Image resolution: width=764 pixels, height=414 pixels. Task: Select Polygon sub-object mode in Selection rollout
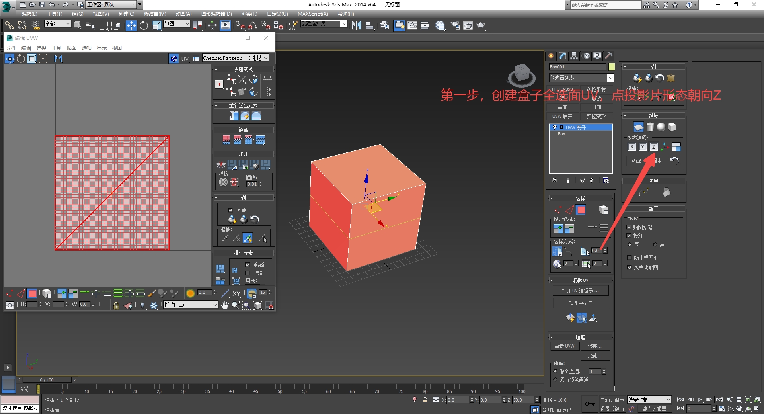click(x=581, y=210)
